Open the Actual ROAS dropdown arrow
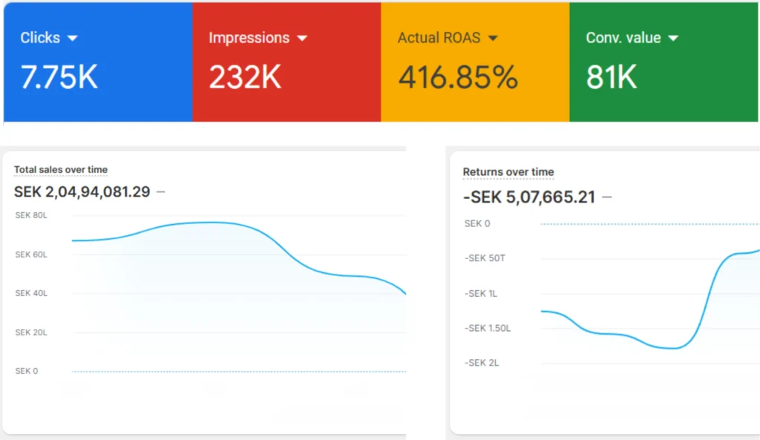The height and width of the screenshot is (440, 760). pyautogui.click(x=492, y=38)
